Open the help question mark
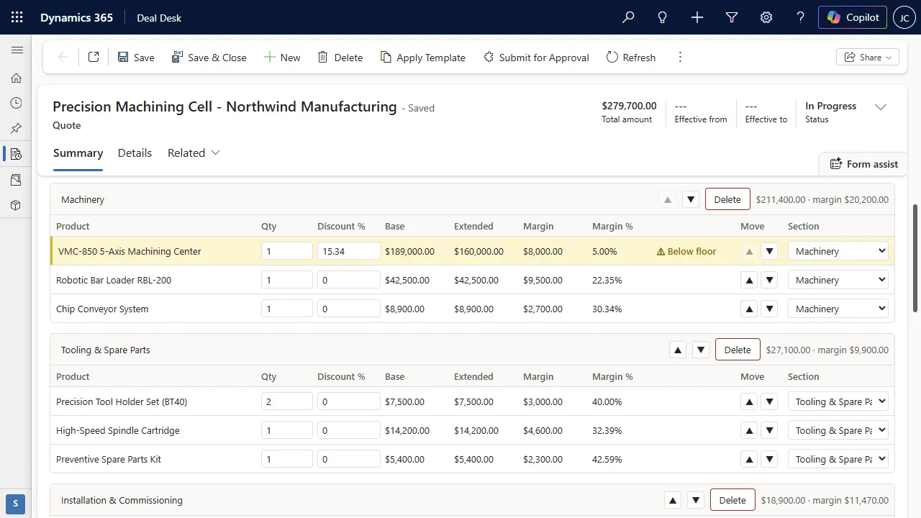Screen dimensions: 921x518 (801, 17)
